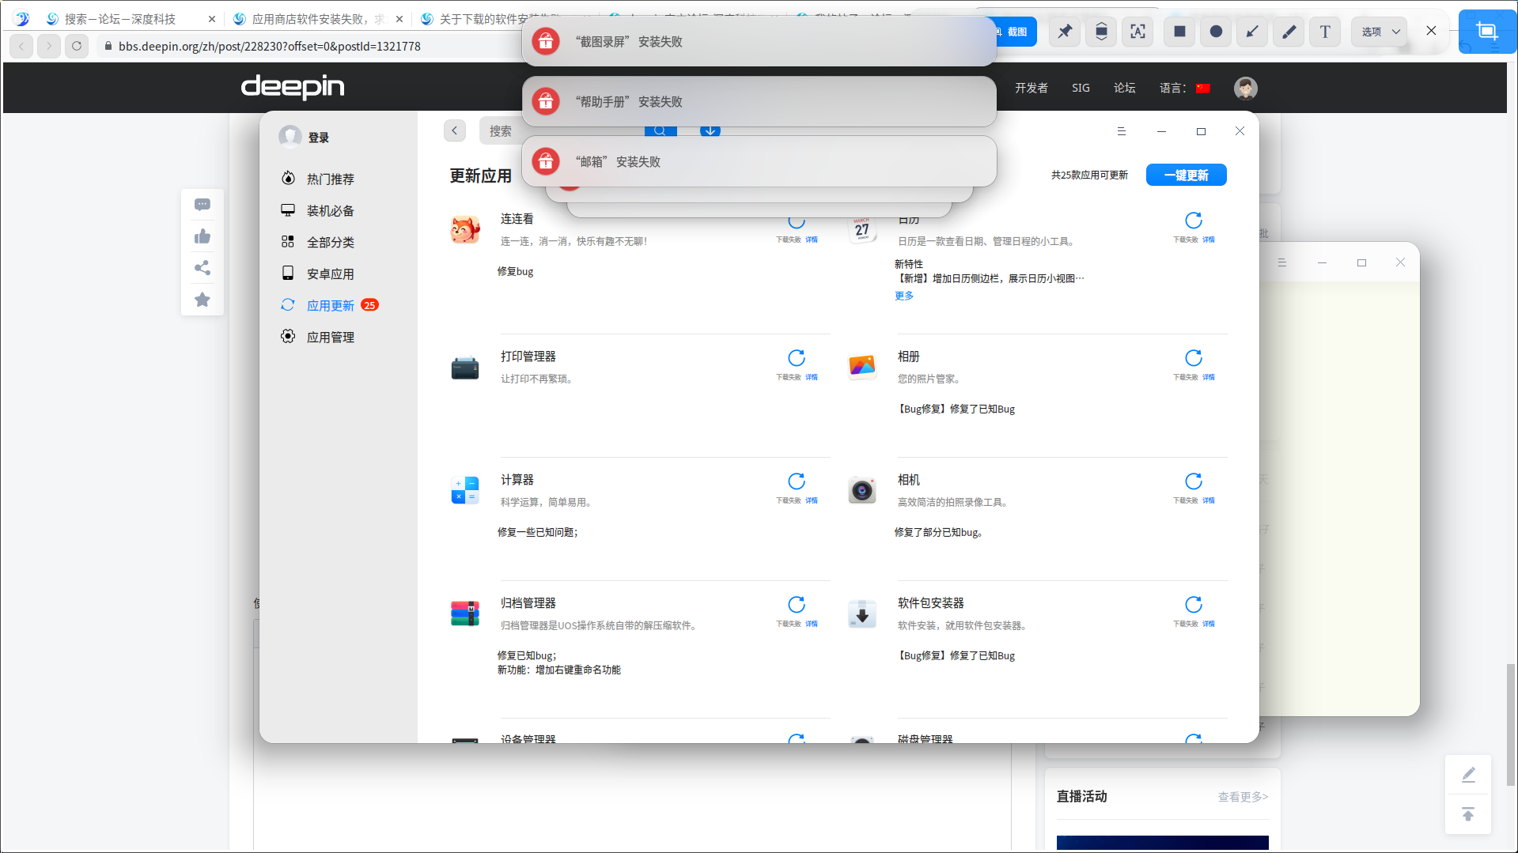Click the 一键更新 update-all button

pyautogui.click(x=1186, y=175)
